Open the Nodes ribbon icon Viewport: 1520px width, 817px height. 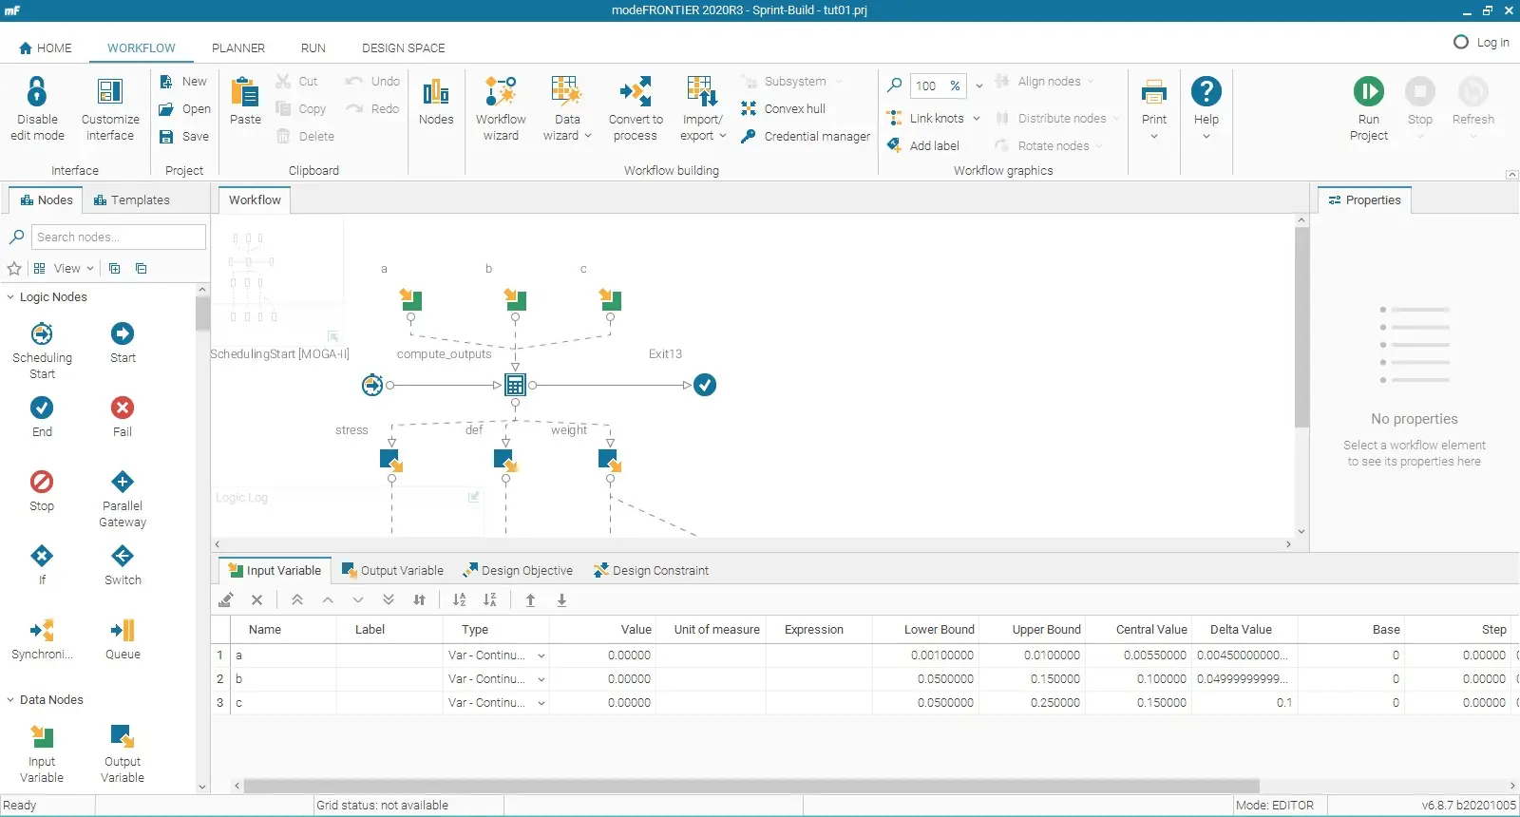[x=436, y=92]
